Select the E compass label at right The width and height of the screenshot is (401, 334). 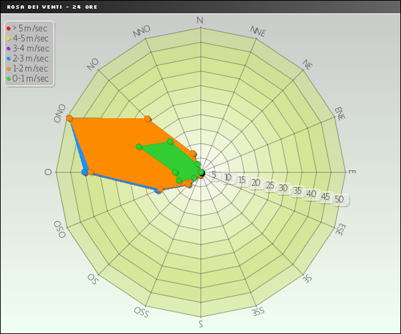coord(352,172)
